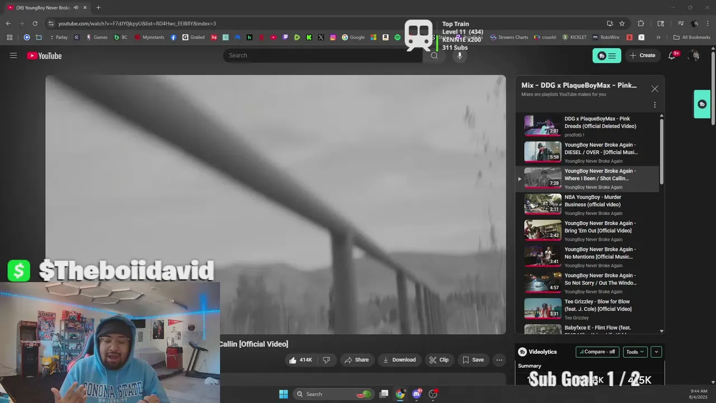Dislike the video with thumbs down
This screenshot has height=403, width=716.
point(326,360)
